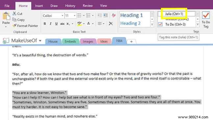Screen dimensions: 213x120
Task: Switch to the House section tab
Action: coord(53,41)
